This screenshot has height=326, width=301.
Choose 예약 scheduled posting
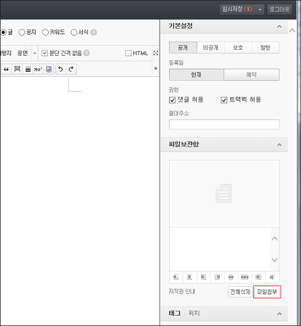tap(251, 74)
